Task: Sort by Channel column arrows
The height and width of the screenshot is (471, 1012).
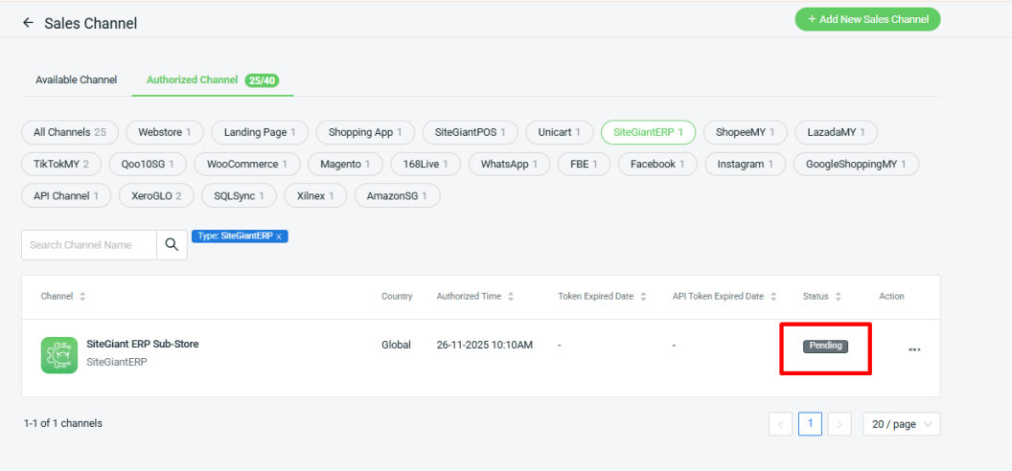Action: [x=82, y=297]
